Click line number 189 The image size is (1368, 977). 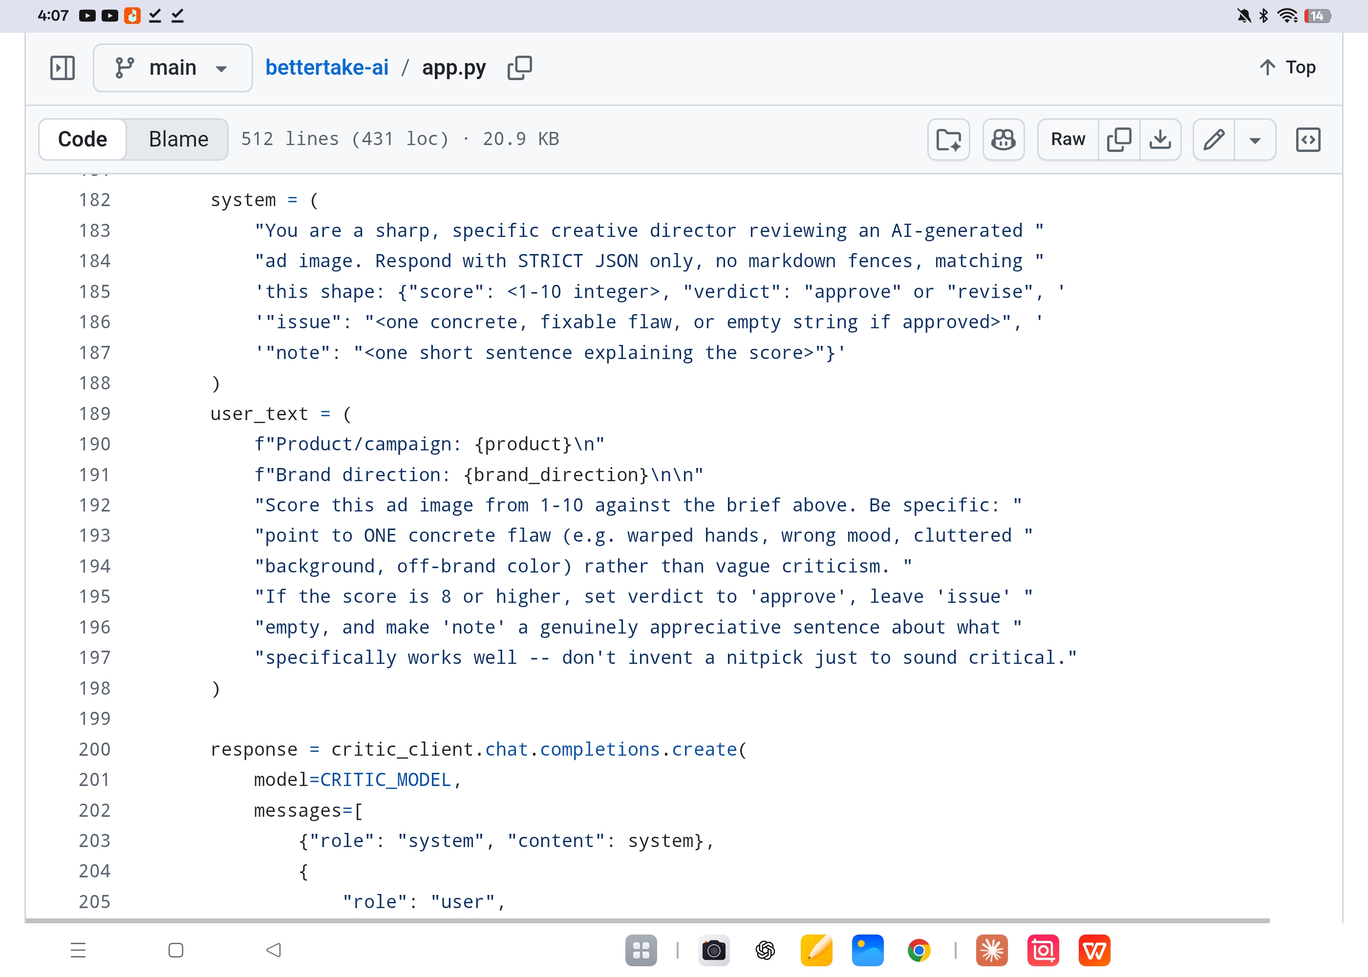click(x=94, y=413)
